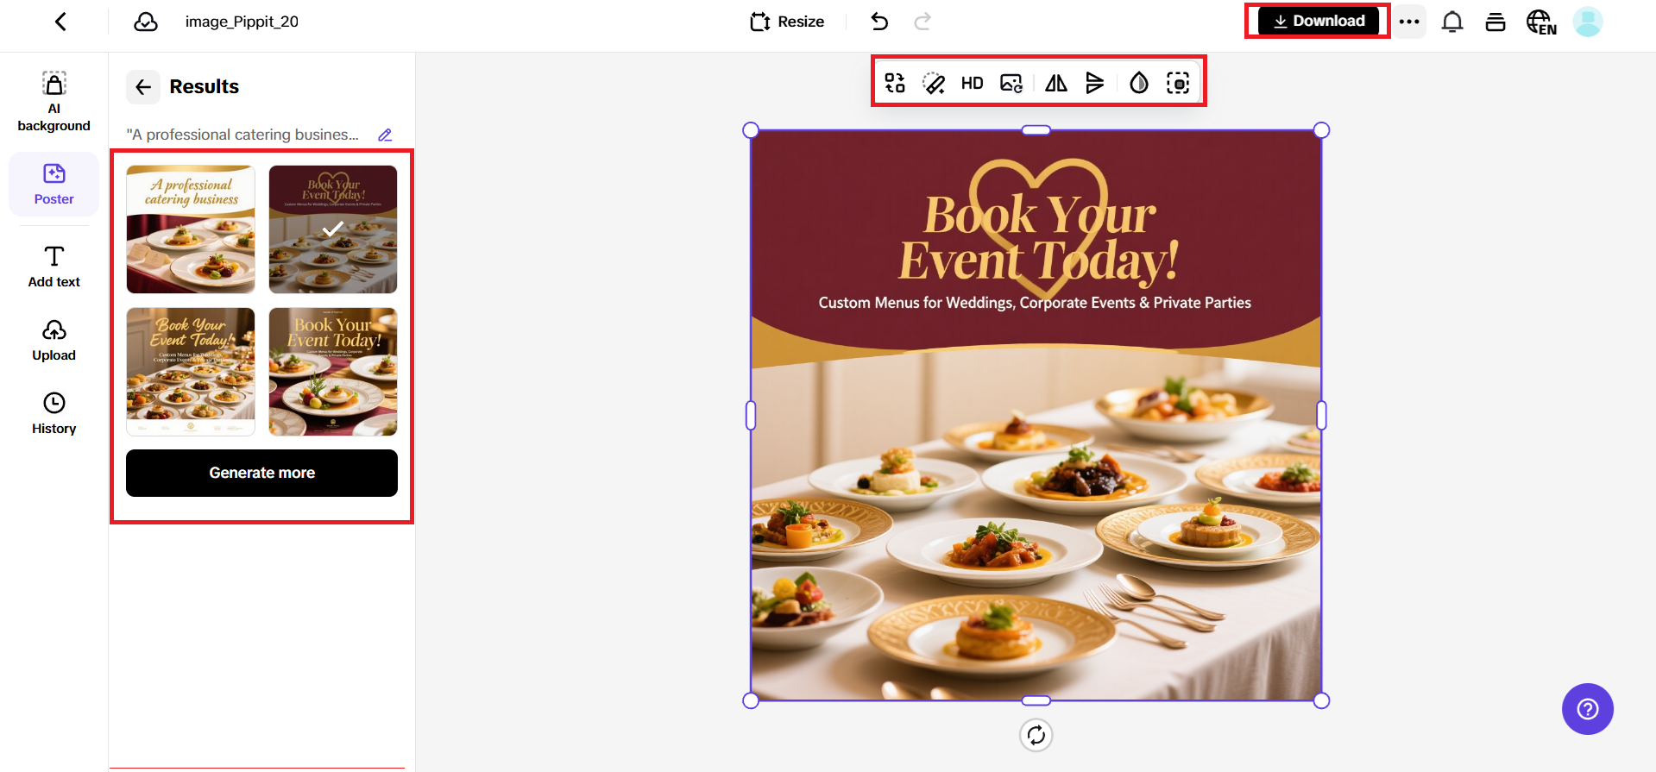Click the 'Custom Menus for Weddings' subtitle text
The image size is (1656, 772).
(1035, 303)
